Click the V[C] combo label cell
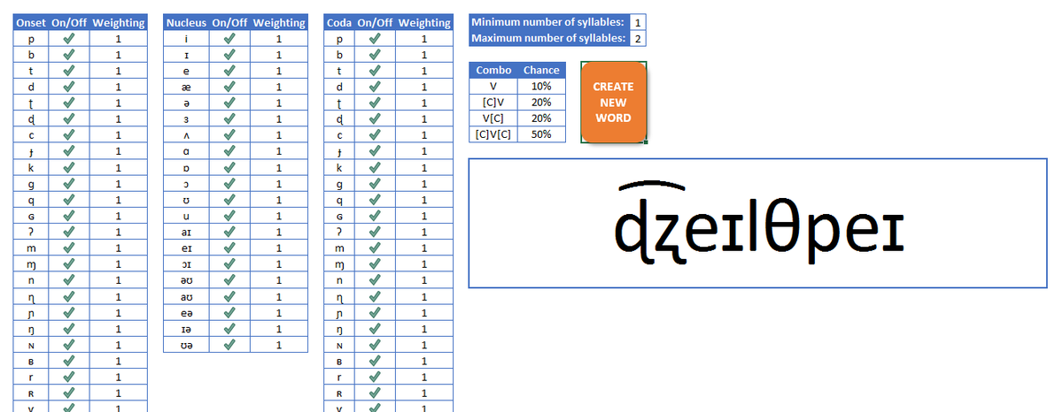The width and height of the screenshot is (1063, 412). [x=493, y=118]
